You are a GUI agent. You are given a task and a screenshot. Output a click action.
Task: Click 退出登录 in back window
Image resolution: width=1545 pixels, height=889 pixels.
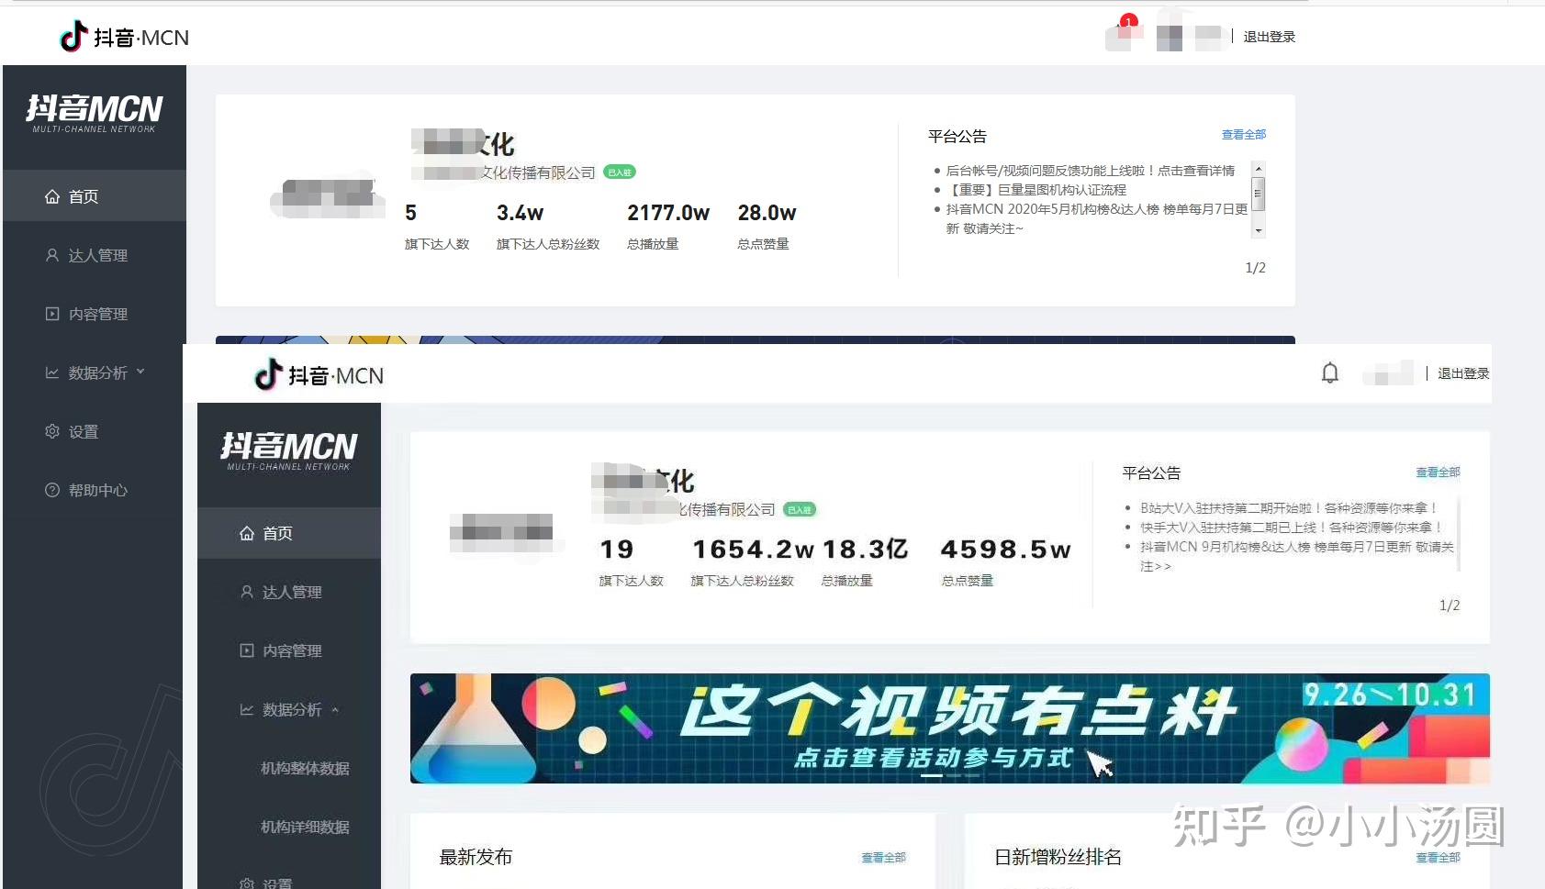(x=1269, y=37)
